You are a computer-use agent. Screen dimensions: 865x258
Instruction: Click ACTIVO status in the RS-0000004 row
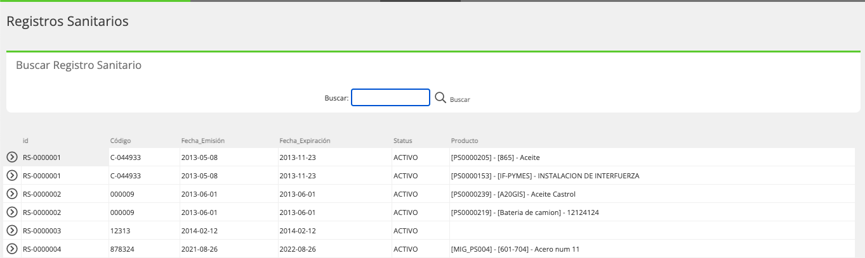[x=406, y=249]
